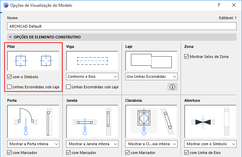The image size is (242, 157).
Task: Click the Porta door preview image
Action: coord(33,121)
